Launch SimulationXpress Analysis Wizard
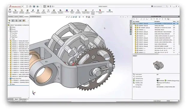Viewport: 187px width, 110px height. [x=86, y=11]
